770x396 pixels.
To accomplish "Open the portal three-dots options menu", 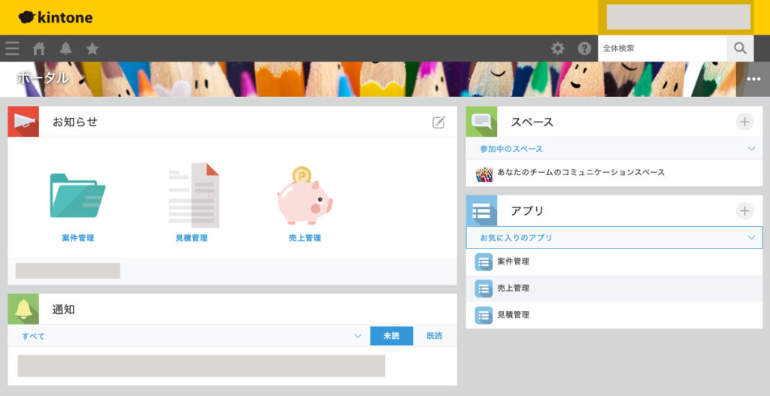I will click(753, 79).
